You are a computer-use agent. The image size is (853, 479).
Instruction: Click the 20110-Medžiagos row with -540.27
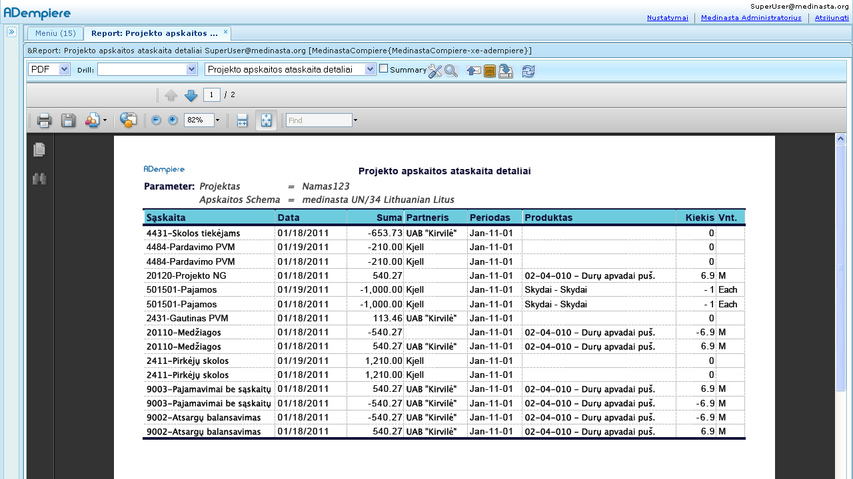click(444, 332)
